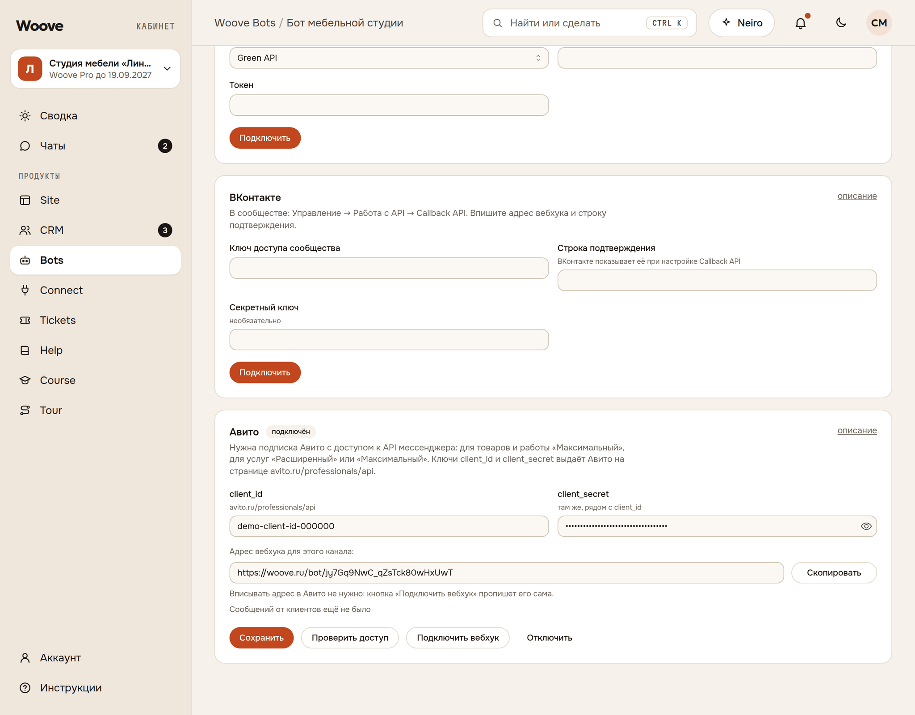This screenshot has height=715, width=915.
Task: Click the подключён status badge
Action: (x=291, y=432)
